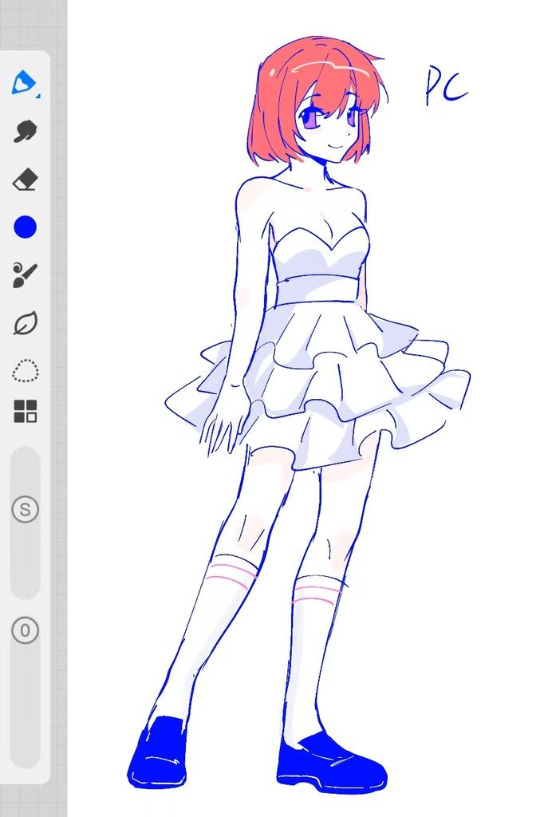Image resolution: width=552 pixels, height=817 pixels.
Task: Open the blue color swatch picker
Action: (25, 227)
